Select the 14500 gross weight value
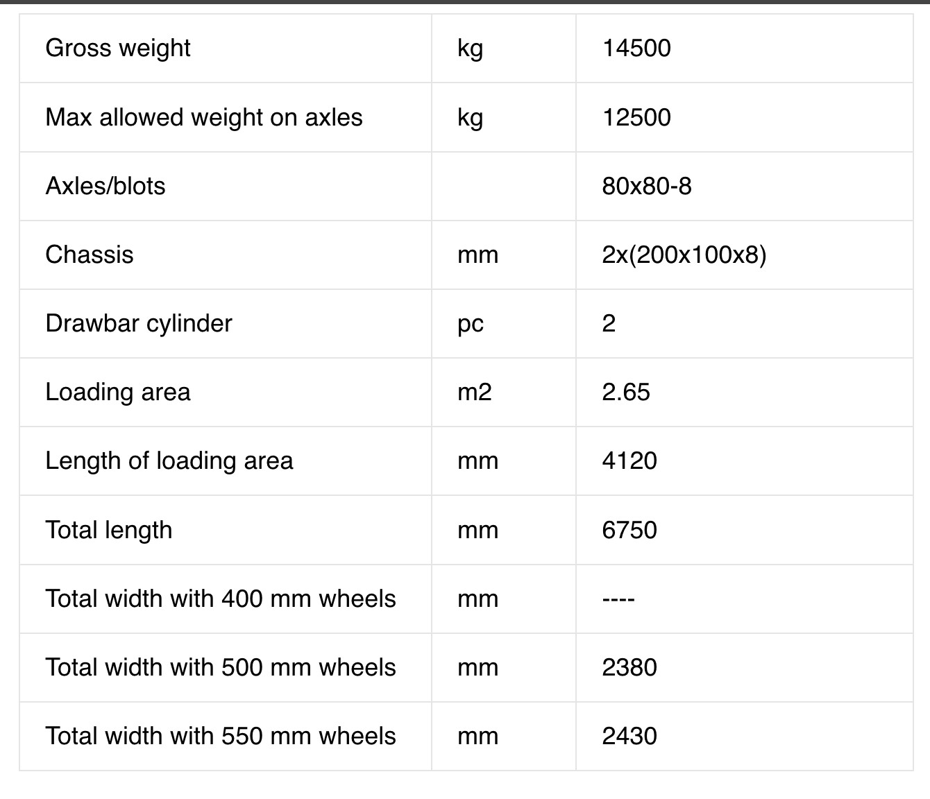 [636, 48]
